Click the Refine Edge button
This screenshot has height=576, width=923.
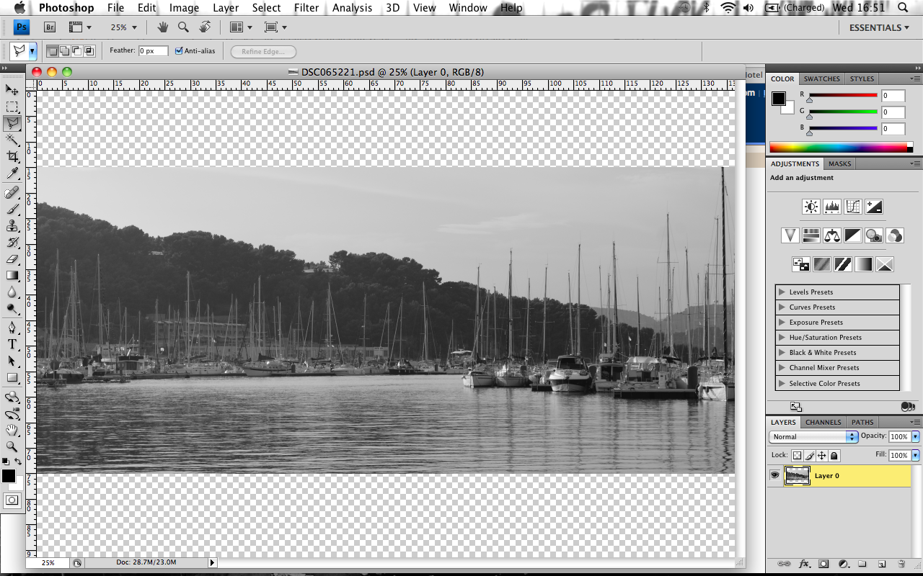pyautogui.click(x=262, y=50)
